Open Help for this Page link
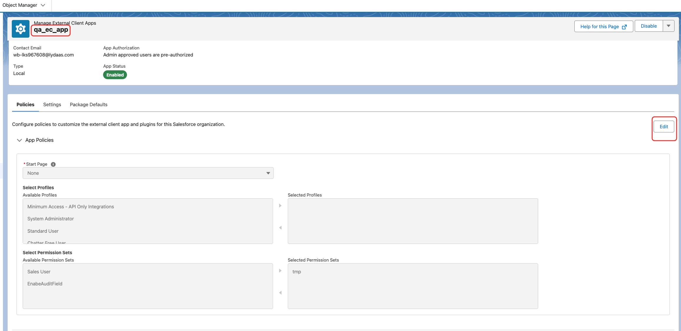 point(603,26)
